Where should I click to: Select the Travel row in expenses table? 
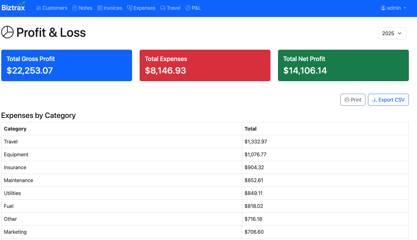126,142
